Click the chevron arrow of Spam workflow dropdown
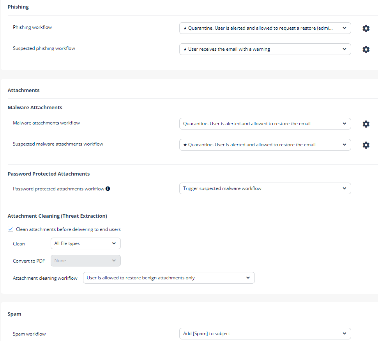This screenshot has width=378, height=341. coord(344,334)
